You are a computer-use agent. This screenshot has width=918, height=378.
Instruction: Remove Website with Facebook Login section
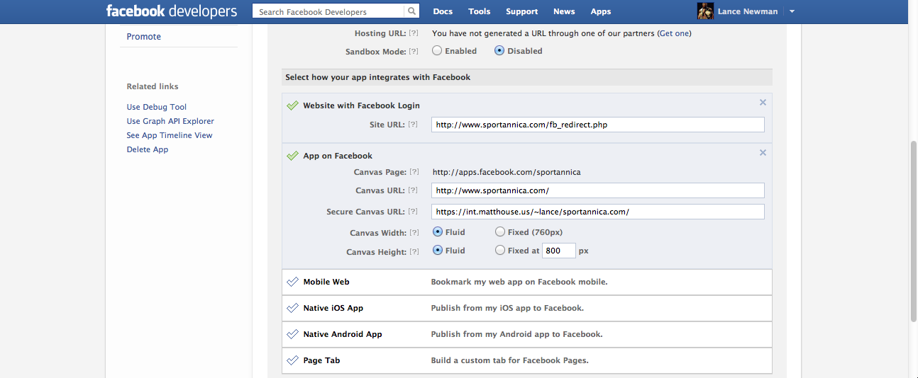[763, 103]
